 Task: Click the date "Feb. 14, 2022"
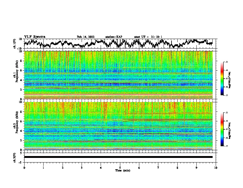coord(86,37)
